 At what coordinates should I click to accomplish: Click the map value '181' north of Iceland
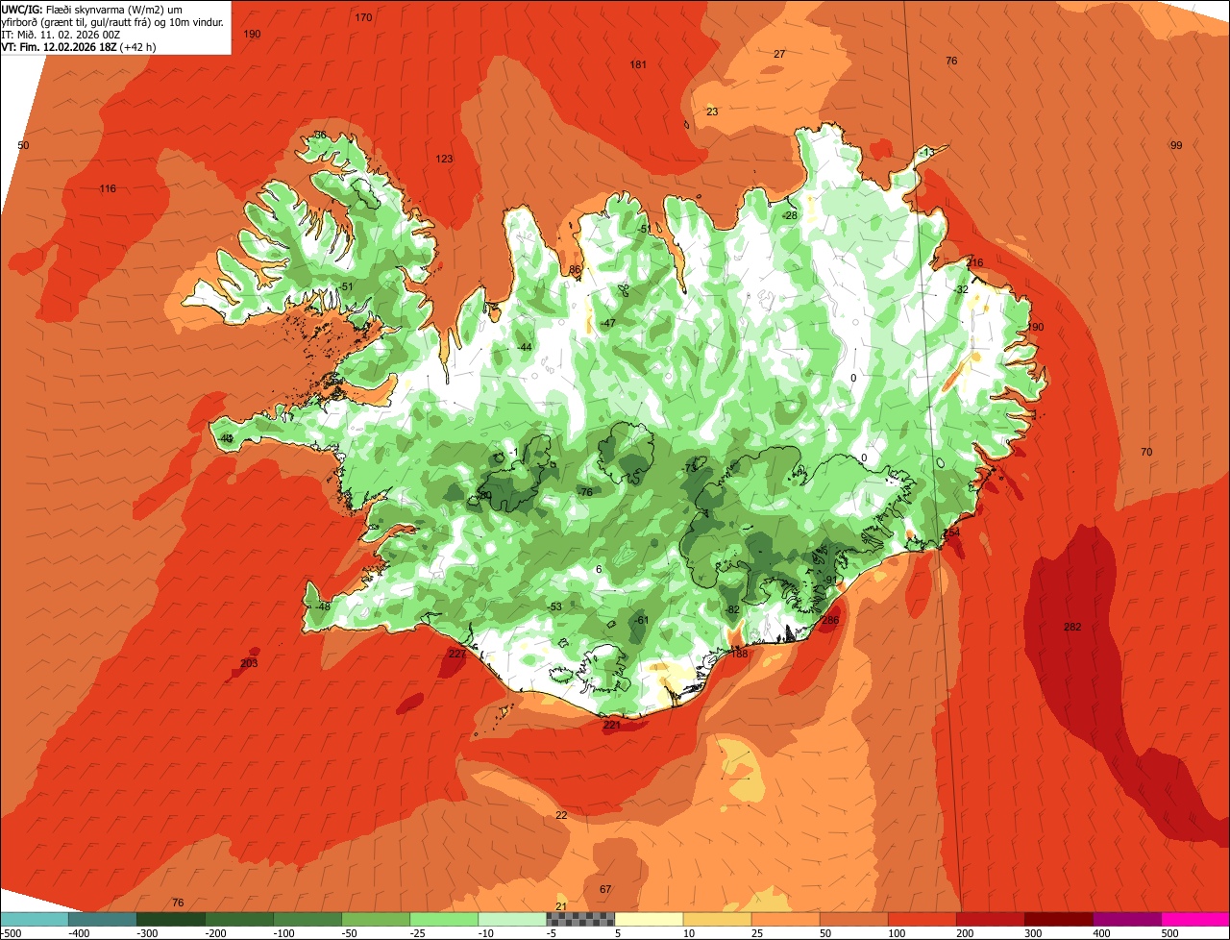[x=638, y=64]
